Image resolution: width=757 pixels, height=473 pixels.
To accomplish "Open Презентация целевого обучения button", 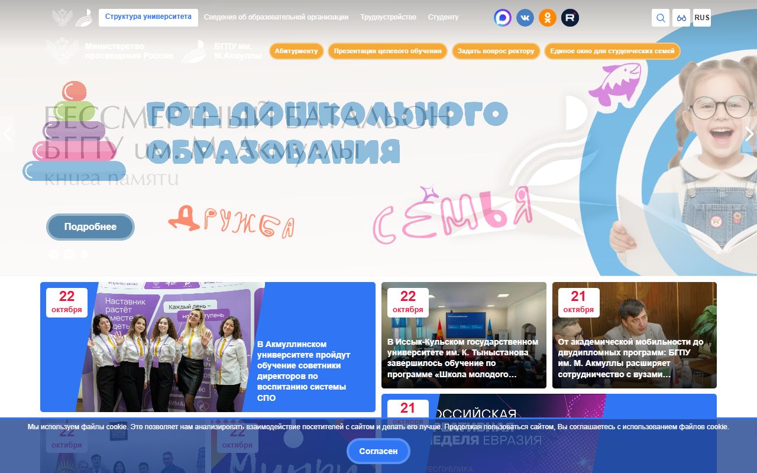I will 388,51.
